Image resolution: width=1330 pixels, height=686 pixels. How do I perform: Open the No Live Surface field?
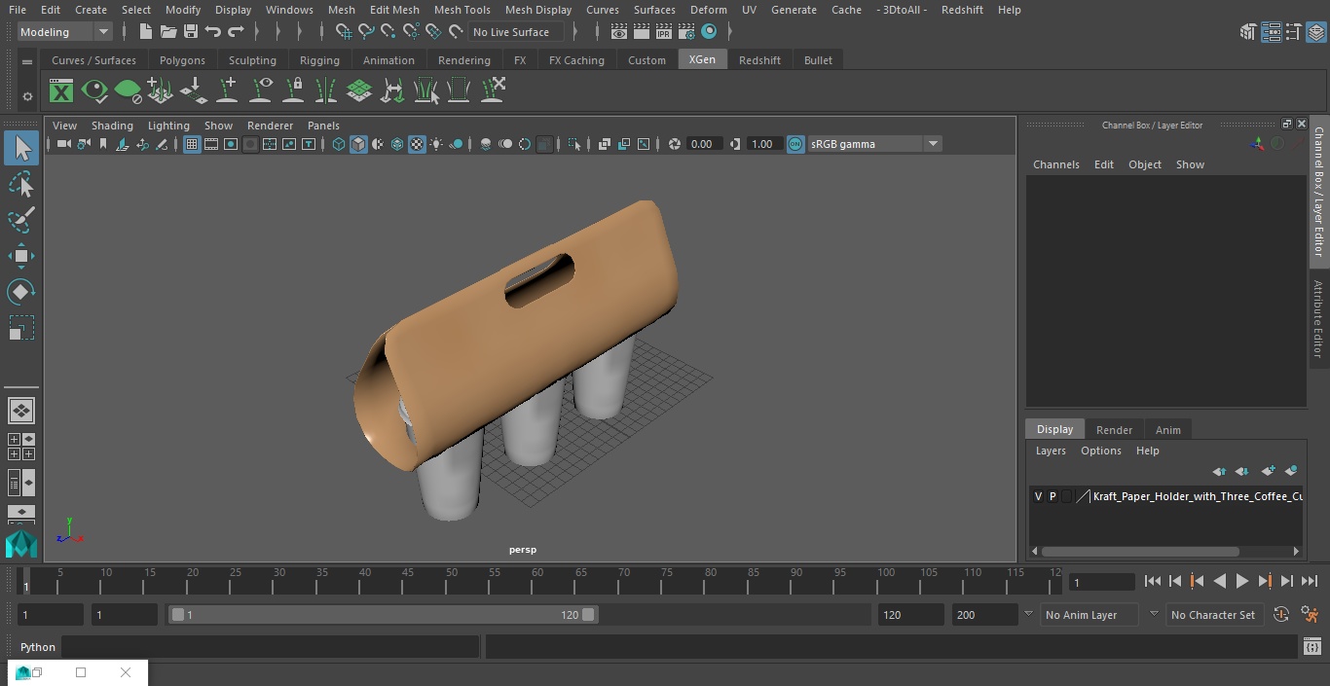(x=516, y=32)
